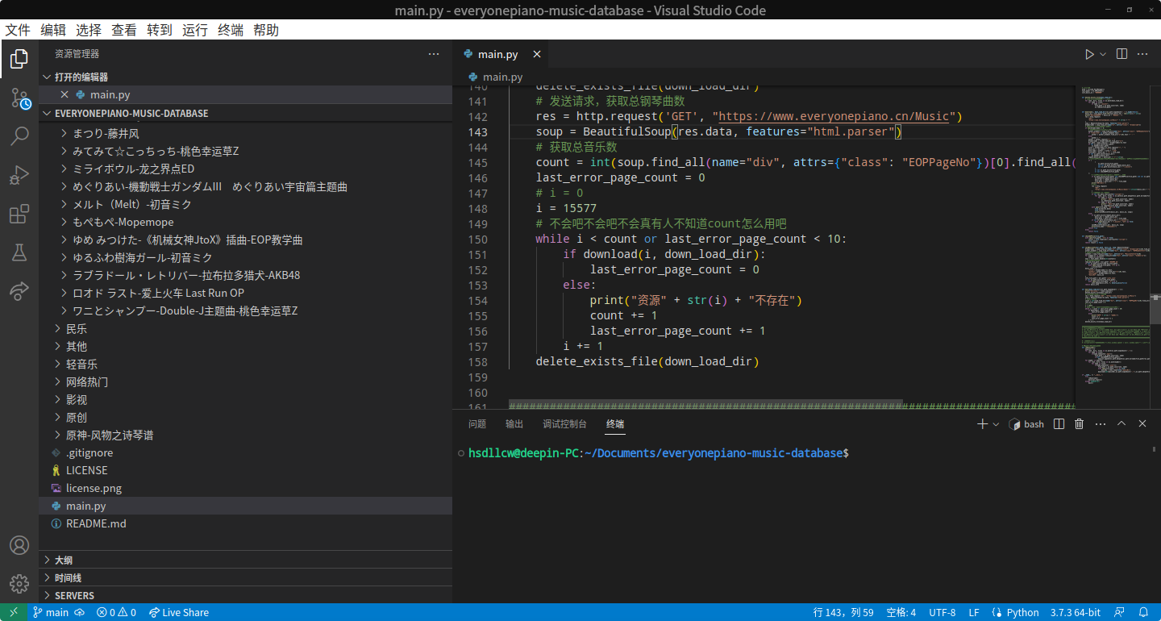Expand the 网络热门 folder

coord(245,382)
